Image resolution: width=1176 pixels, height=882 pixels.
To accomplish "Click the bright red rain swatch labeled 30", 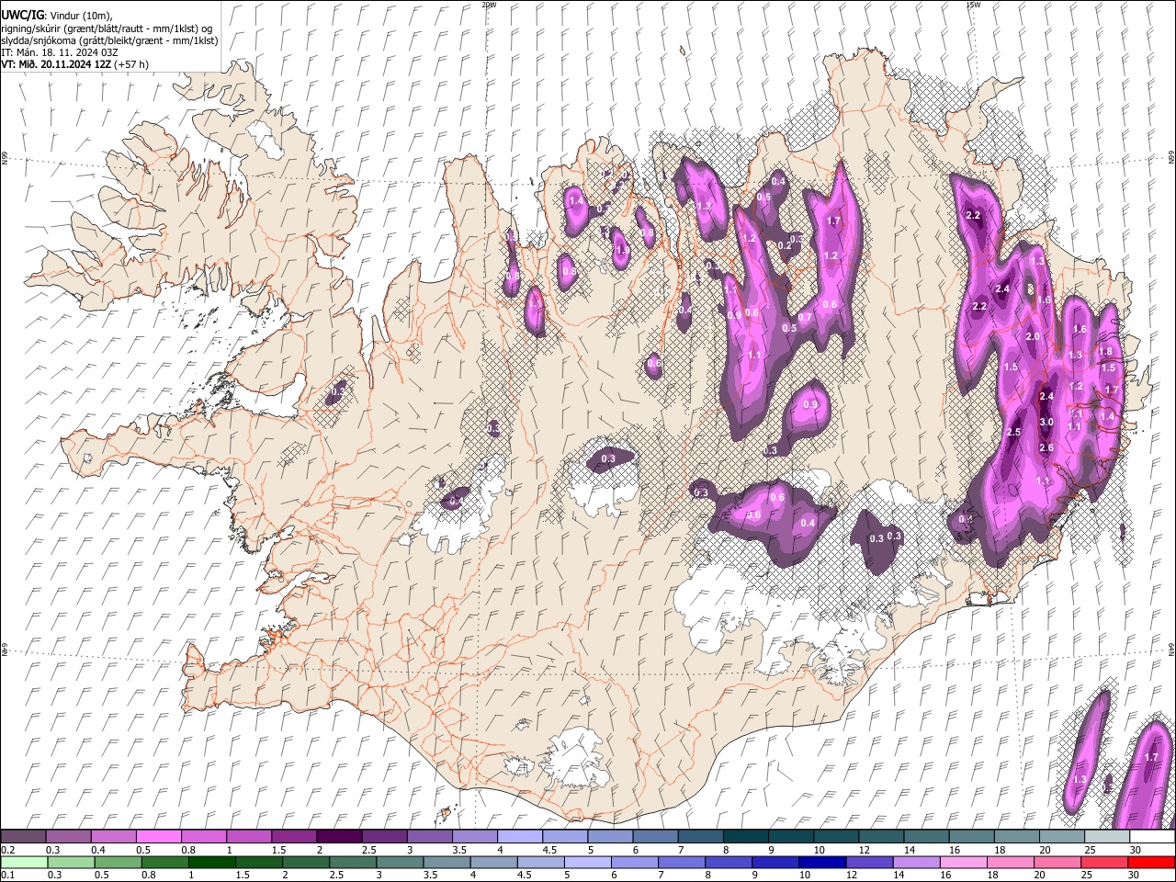I will (1150, 862).
